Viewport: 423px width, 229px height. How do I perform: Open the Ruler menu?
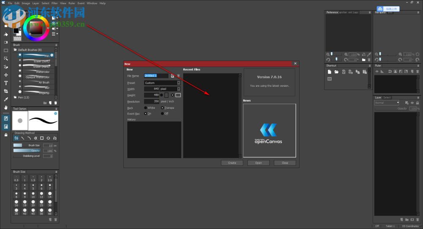point(72,3)
